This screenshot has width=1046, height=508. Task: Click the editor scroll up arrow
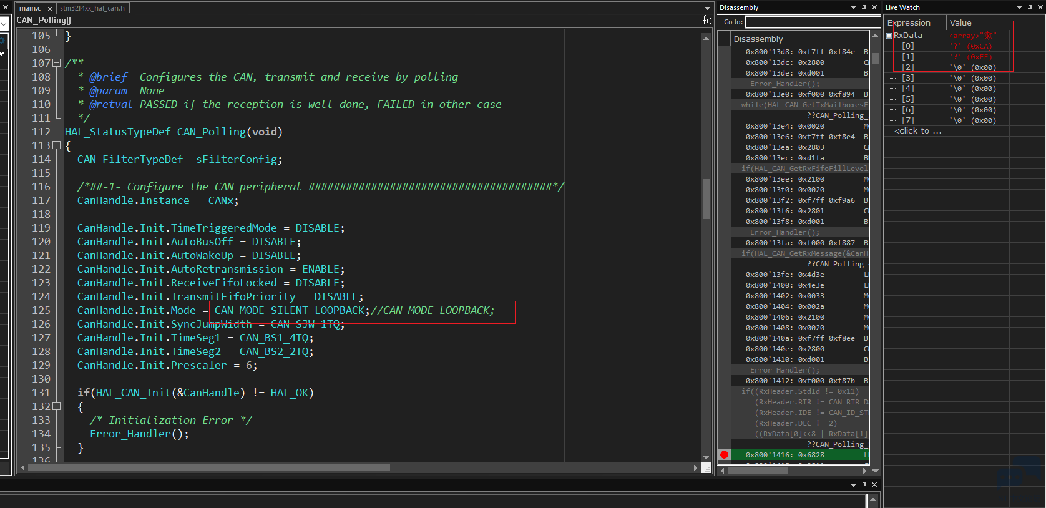pyautogui.click(x=706, y=38)
